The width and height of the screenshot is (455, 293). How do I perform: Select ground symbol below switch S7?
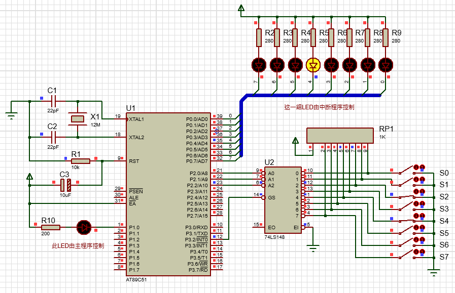[434, 272]
